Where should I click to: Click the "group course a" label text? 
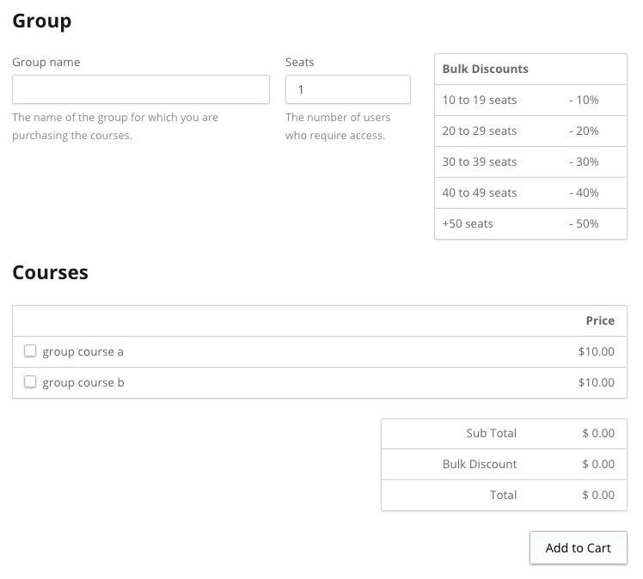[x=83, y=351]
